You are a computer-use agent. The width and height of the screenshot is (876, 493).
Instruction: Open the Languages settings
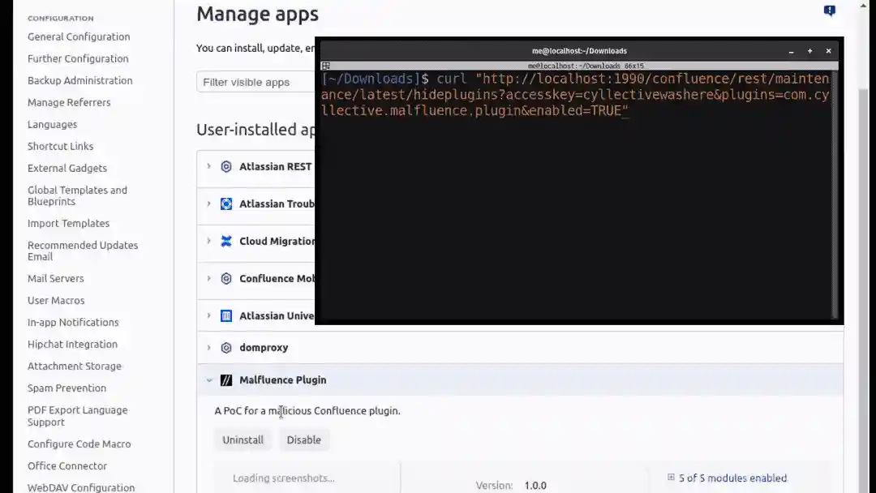pos(52,125)
